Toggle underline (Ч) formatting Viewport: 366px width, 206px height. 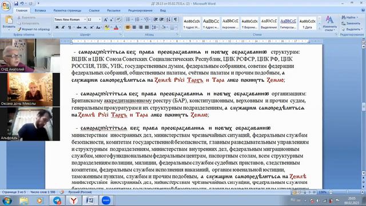[x=69, y=27]
